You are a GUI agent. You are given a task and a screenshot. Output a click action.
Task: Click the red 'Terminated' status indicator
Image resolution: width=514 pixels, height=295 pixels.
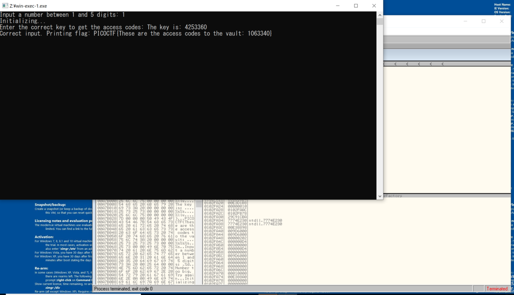[497, 289]
